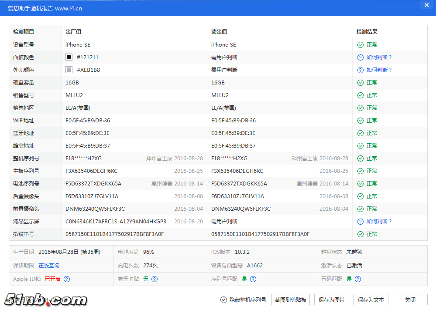Click question icon in 液晶显示屏 row
436x310 pixels.
pyautogui.click(x=360, y=222)
